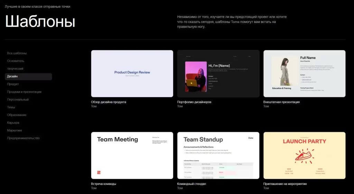
Task: Select the 'Основатель' template category
Action: tap(16, 61)
